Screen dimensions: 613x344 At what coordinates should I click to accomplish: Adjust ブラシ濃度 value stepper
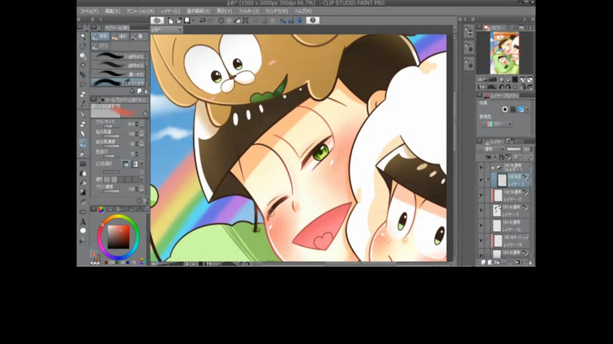(137, 189)
